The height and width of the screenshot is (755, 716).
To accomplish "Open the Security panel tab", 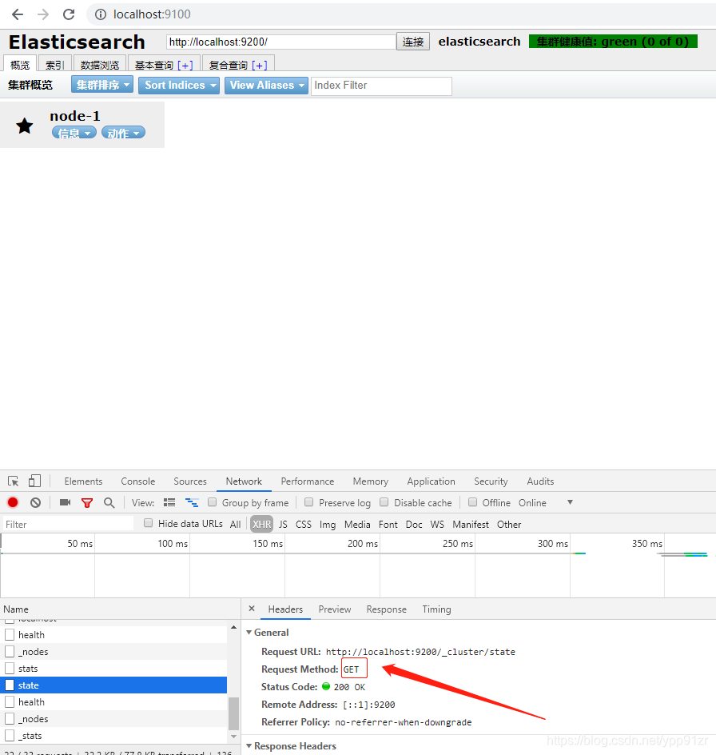I will [x=491, y=481].
